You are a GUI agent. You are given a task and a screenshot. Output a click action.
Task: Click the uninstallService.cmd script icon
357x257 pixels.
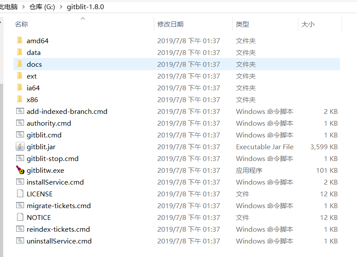[x=20, y=241]
